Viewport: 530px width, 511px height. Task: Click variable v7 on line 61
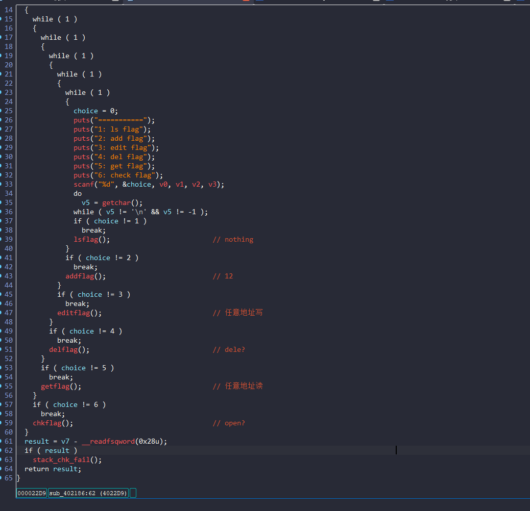click(65, 442)
